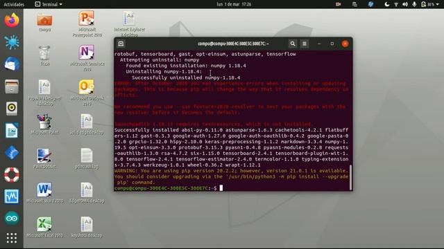Launch Thunderbird mail from the dock
Image resolution: width=444 pixels, height=249 pixels.
tap(12, 64)
